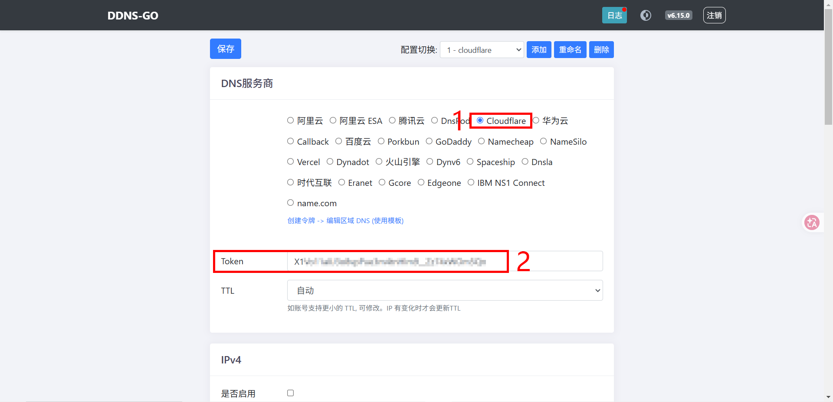Select 阿里云 ESA provider
833x402 pixels.
[333, 120]
